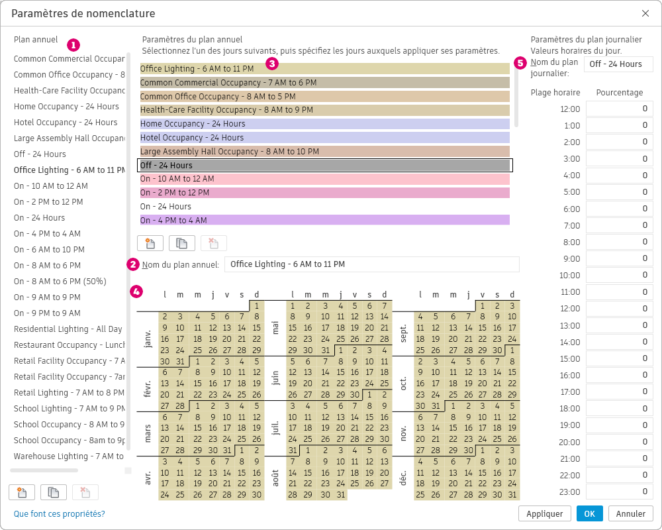Click the janv. month label in calendar
662x530 pixels.
tap(148, 339)
